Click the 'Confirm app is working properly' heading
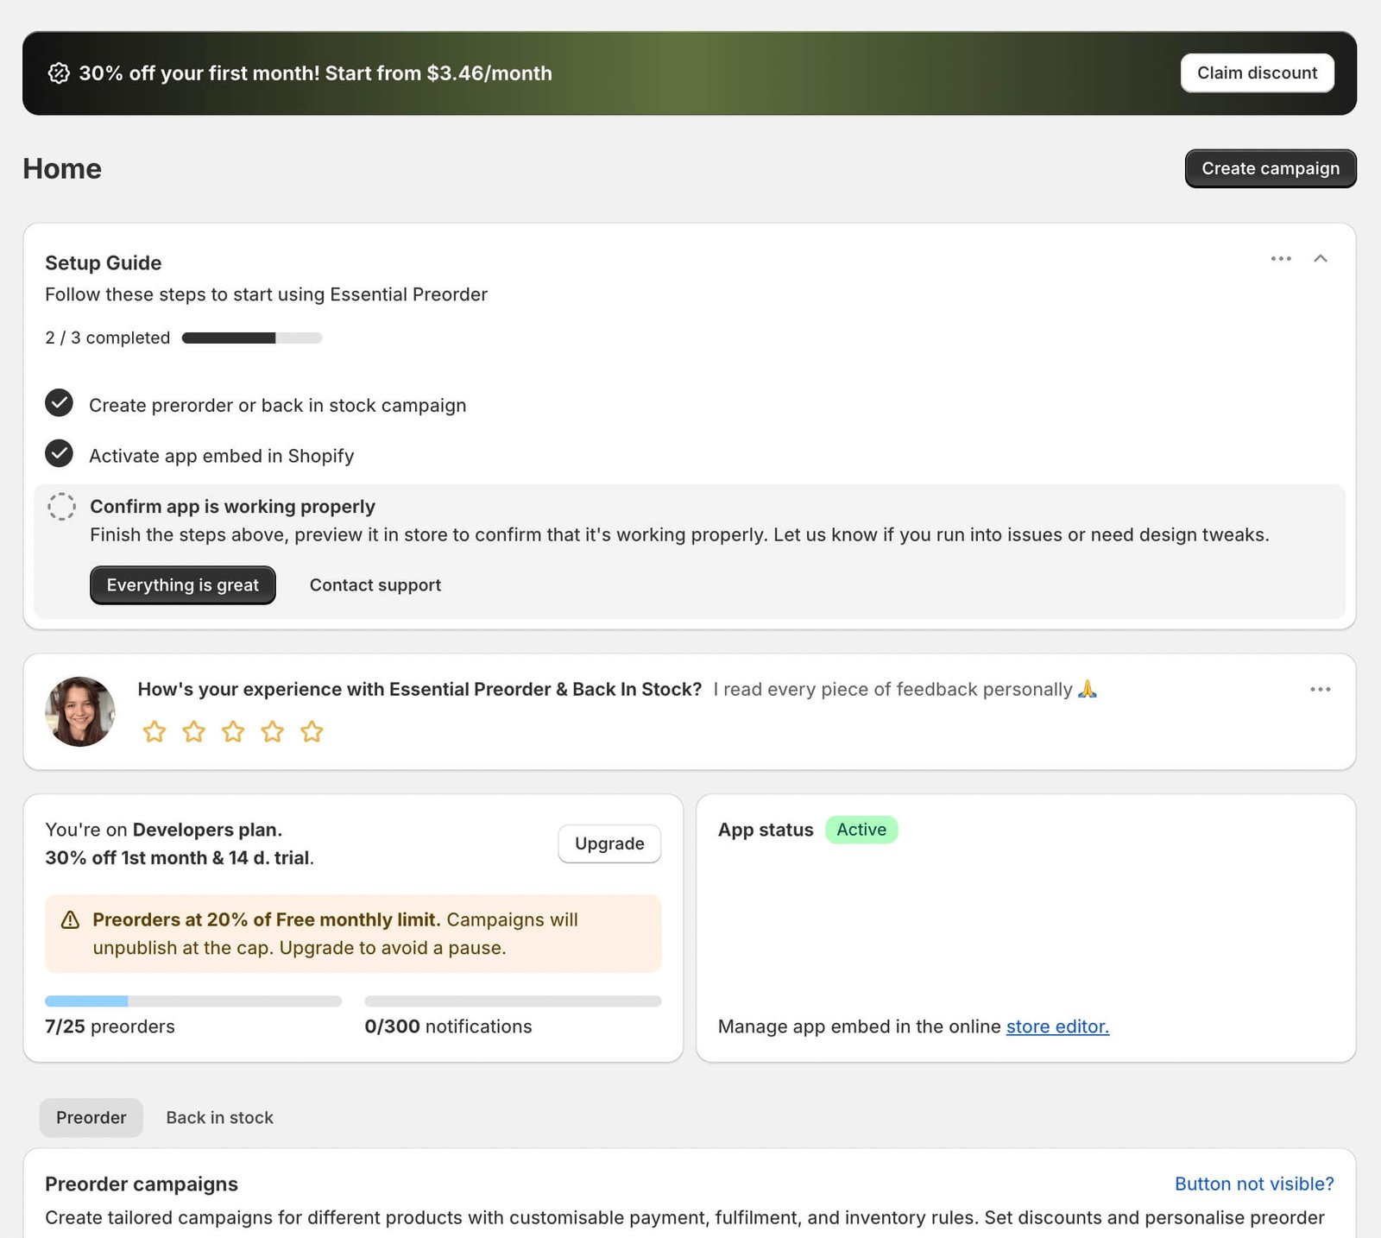This screenshot has height=1238, width=1381. coord(233,507)
